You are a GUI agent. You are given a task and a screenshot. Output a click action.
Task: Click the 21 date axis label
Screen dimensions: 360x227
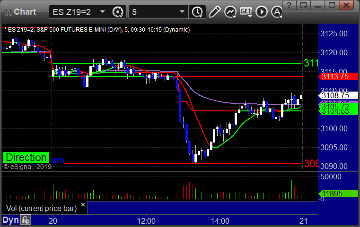tap(304, 221)
